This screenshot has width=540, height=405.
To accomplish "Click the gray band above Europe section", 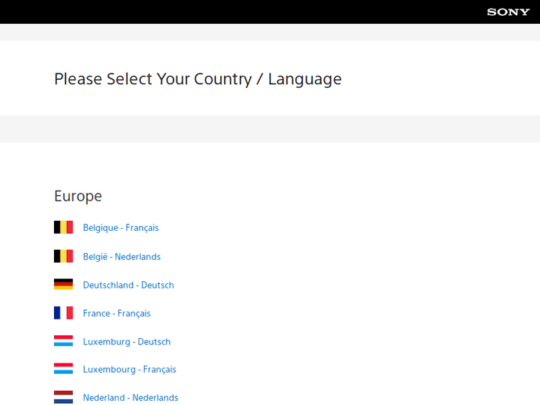I will click(270, 129).
